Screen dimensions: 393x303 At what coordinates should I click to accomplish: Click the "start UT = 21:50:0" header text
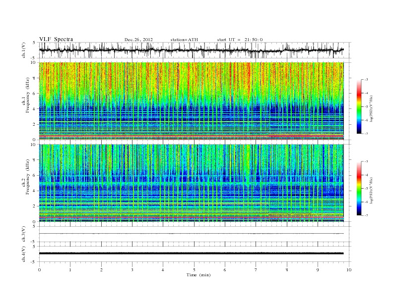click(240, 40)
